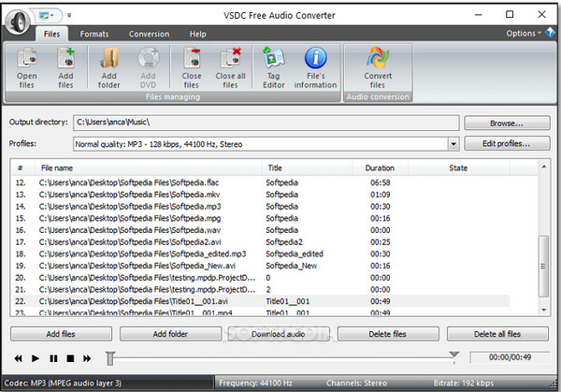Screen dimensions: 561x392
Task: Click the end marker on seek bar
Action: (454, 355)
